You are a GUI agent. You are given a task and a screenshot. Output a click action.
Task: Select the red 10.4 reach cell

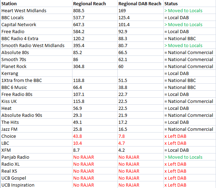95,143
